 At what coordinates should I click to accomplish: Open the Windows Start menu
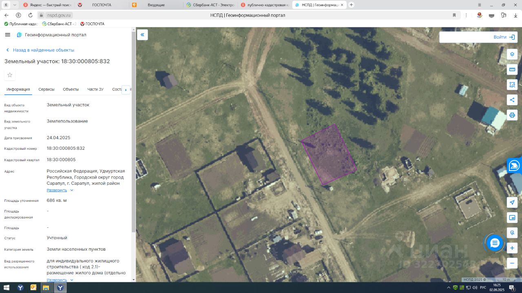click(x=7, y=288)
